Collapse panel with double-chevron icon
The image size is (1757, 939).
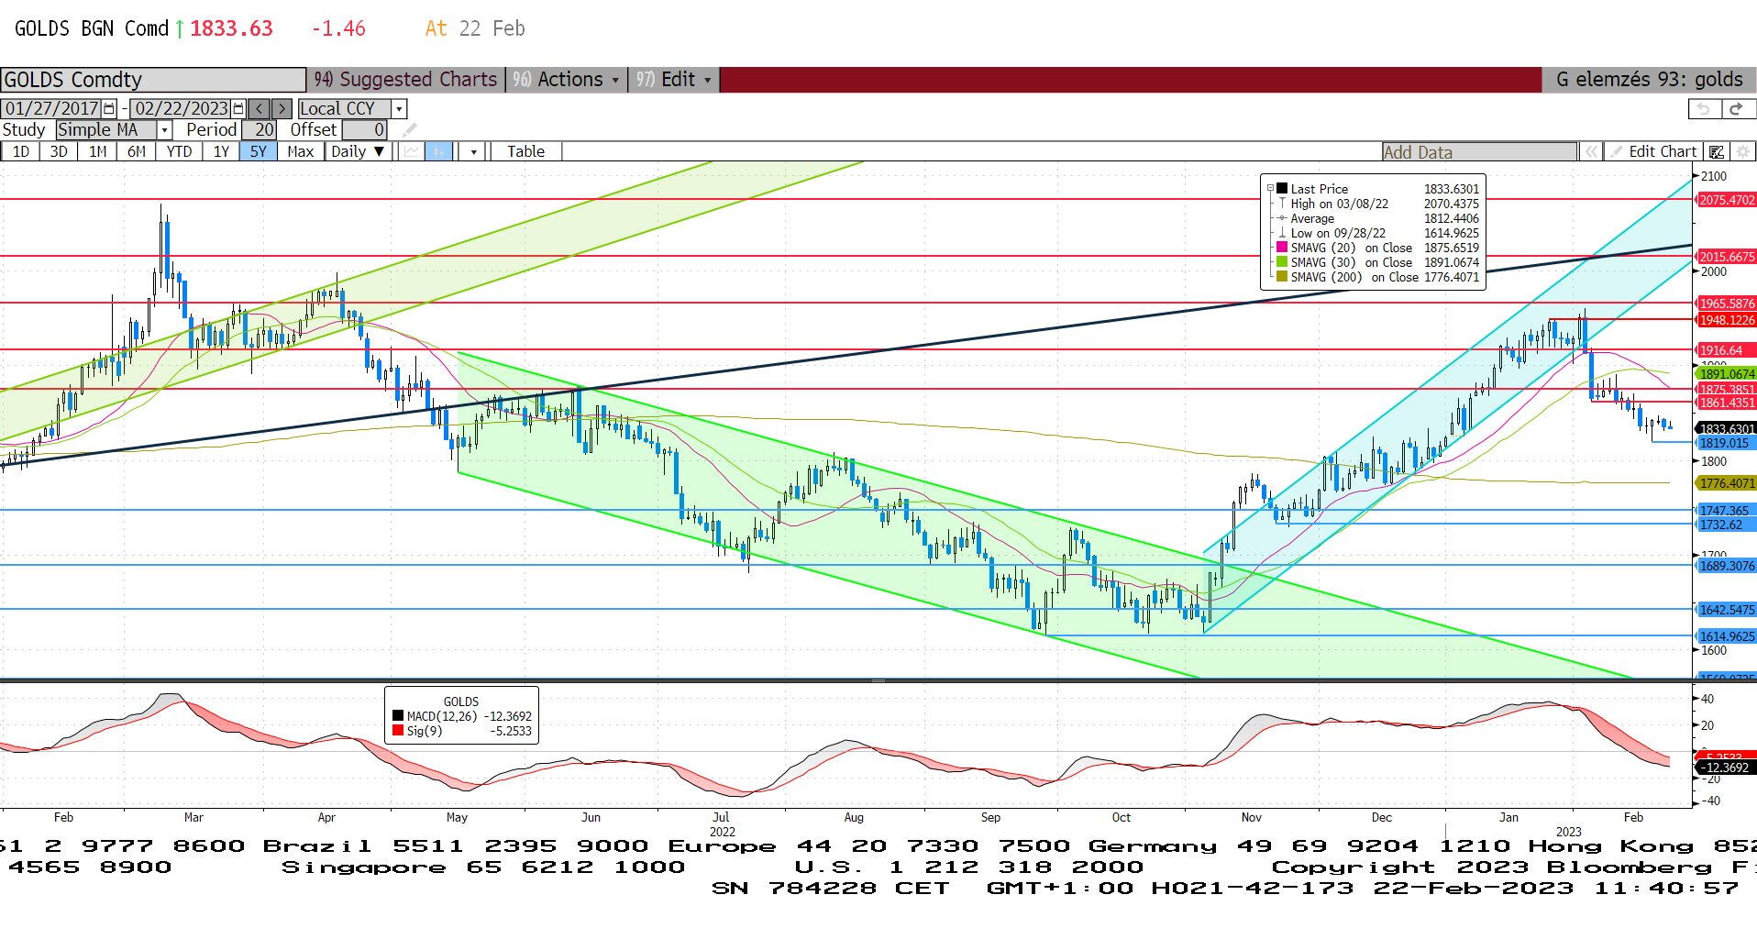1591,151
